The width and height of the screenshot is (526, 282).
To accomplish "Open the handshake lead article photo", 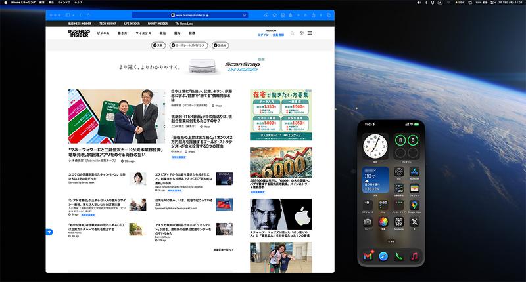I will pyautogui.click(x=116, y=117).
